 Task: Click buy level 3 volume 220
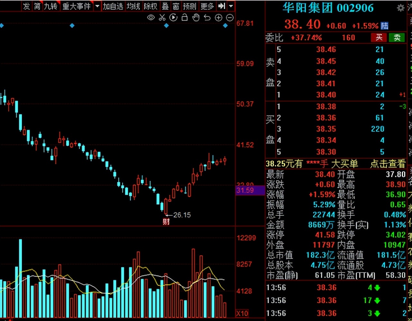[378, 129]
